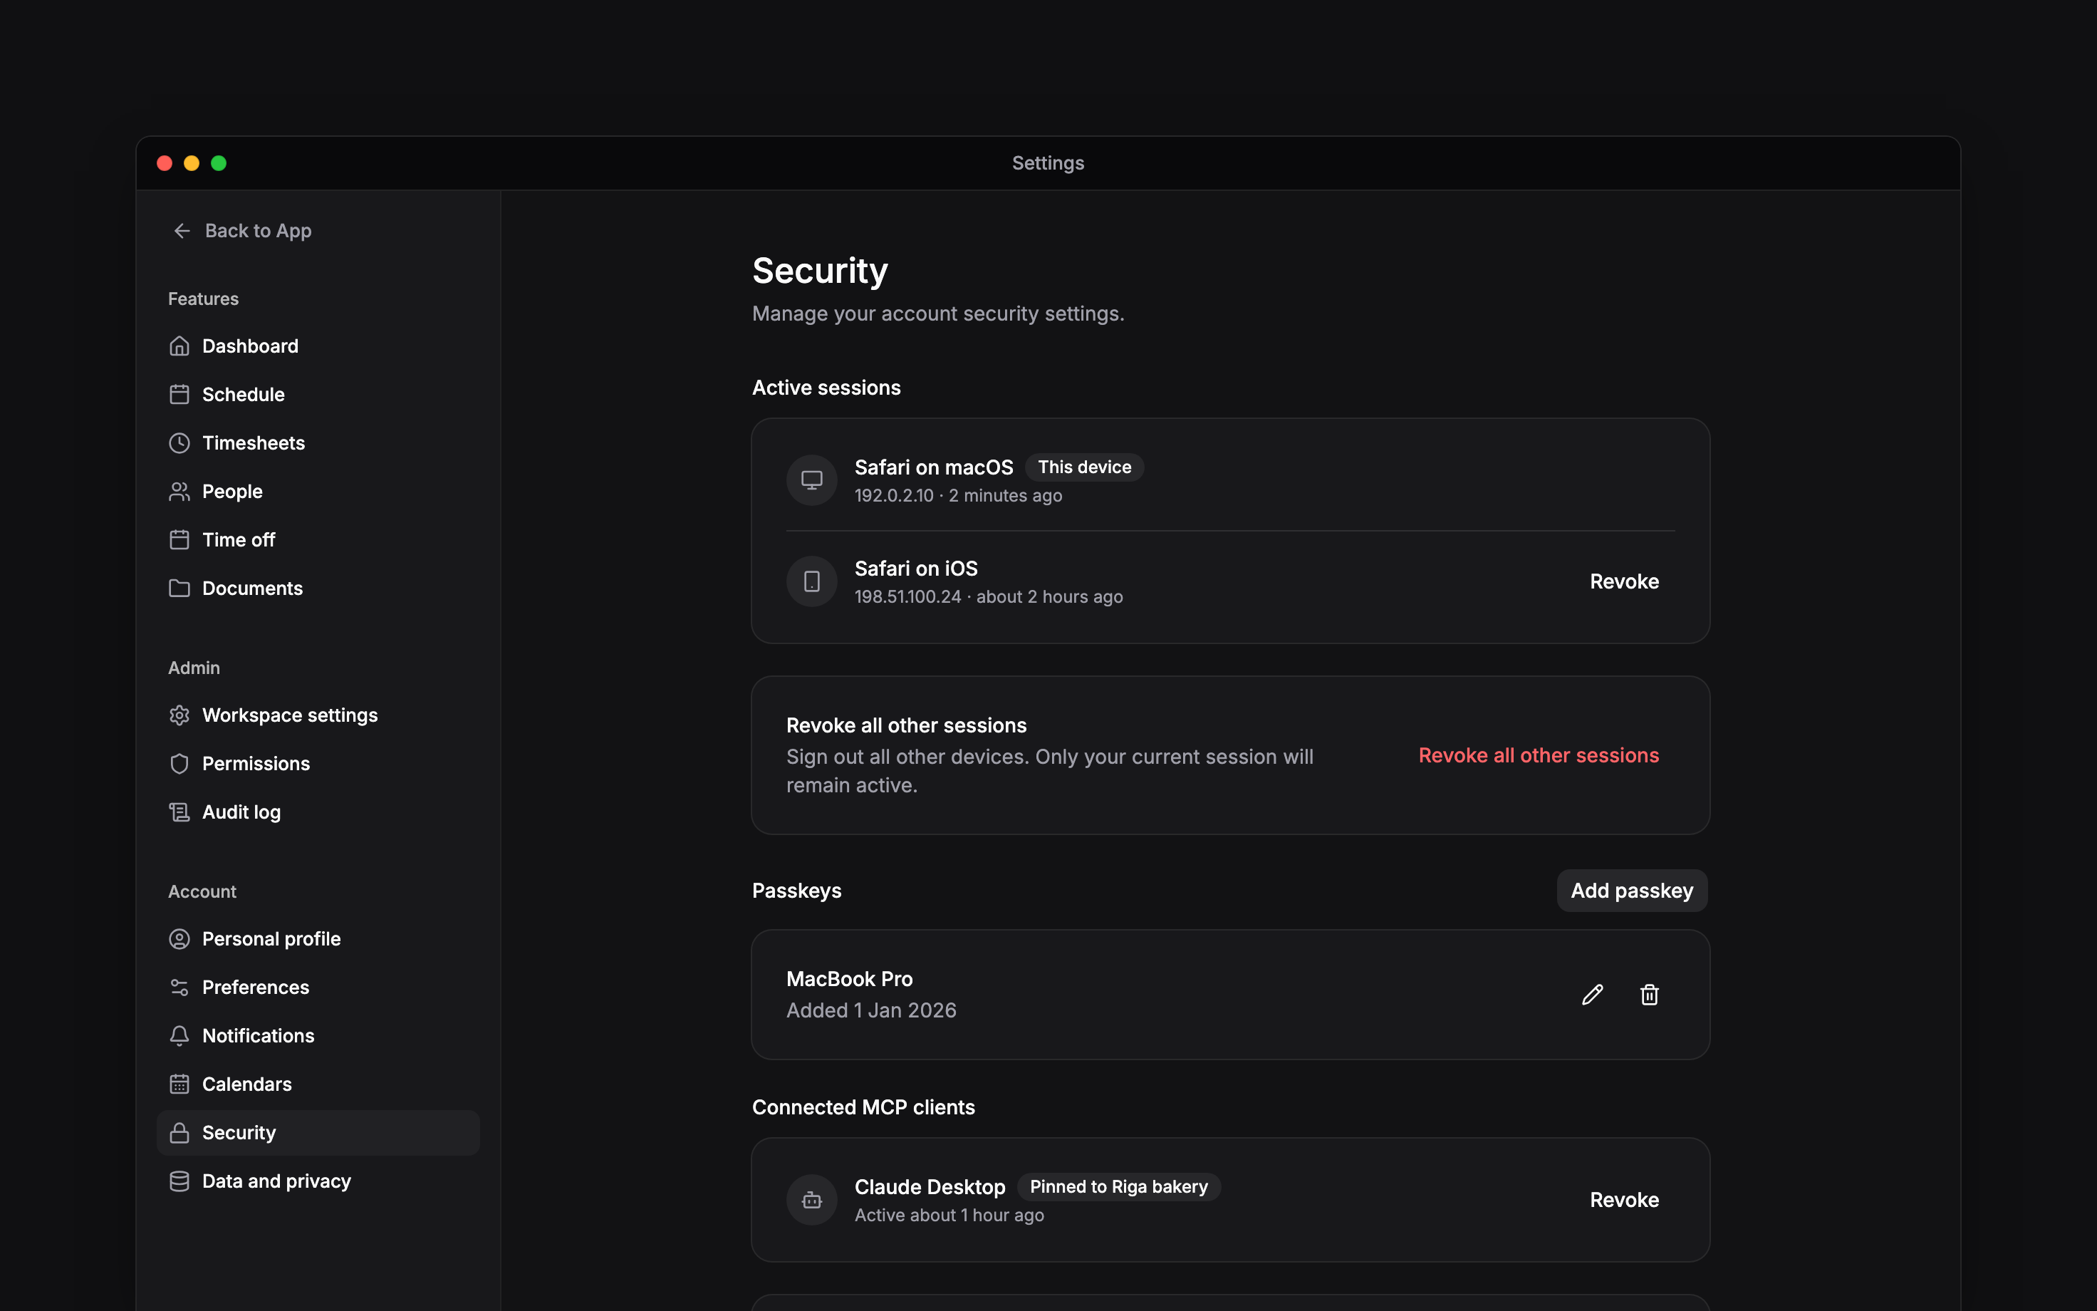Click the Documents folder icon
This screenshot has height=1311, width=2097.
click(179, 589)
